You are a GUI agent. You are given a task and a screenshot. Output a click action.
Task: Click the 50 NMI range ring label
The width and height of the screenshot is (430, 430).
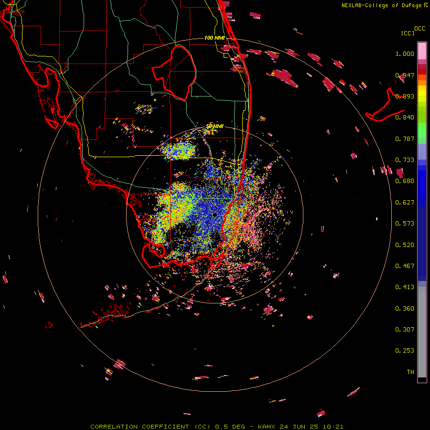215,127
